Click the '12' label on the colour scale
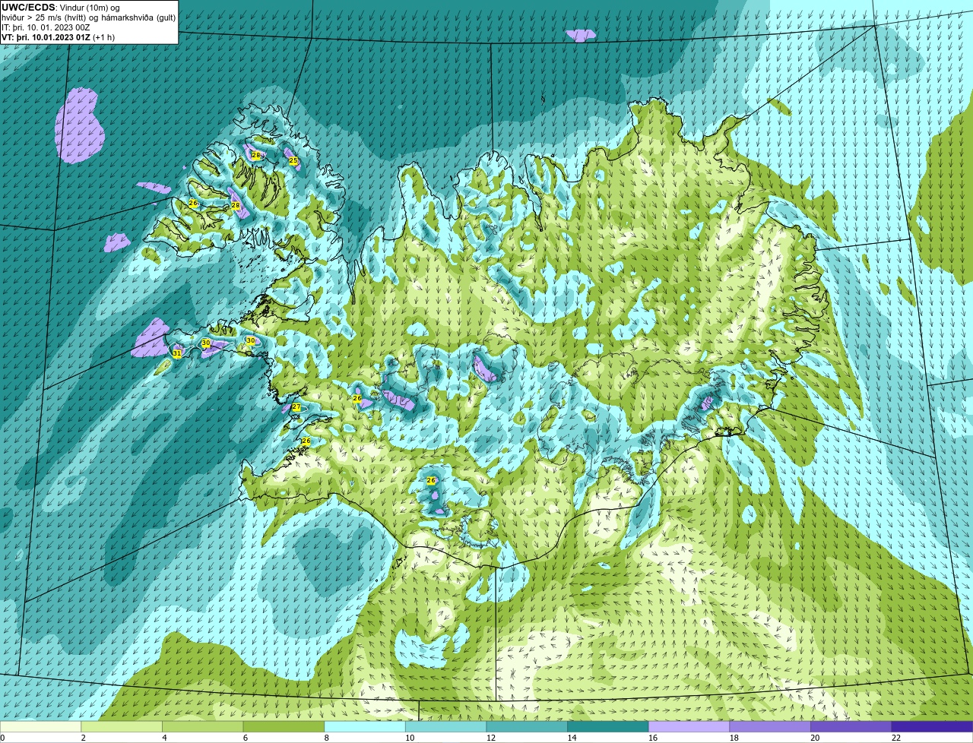 [x=491, y=738]
